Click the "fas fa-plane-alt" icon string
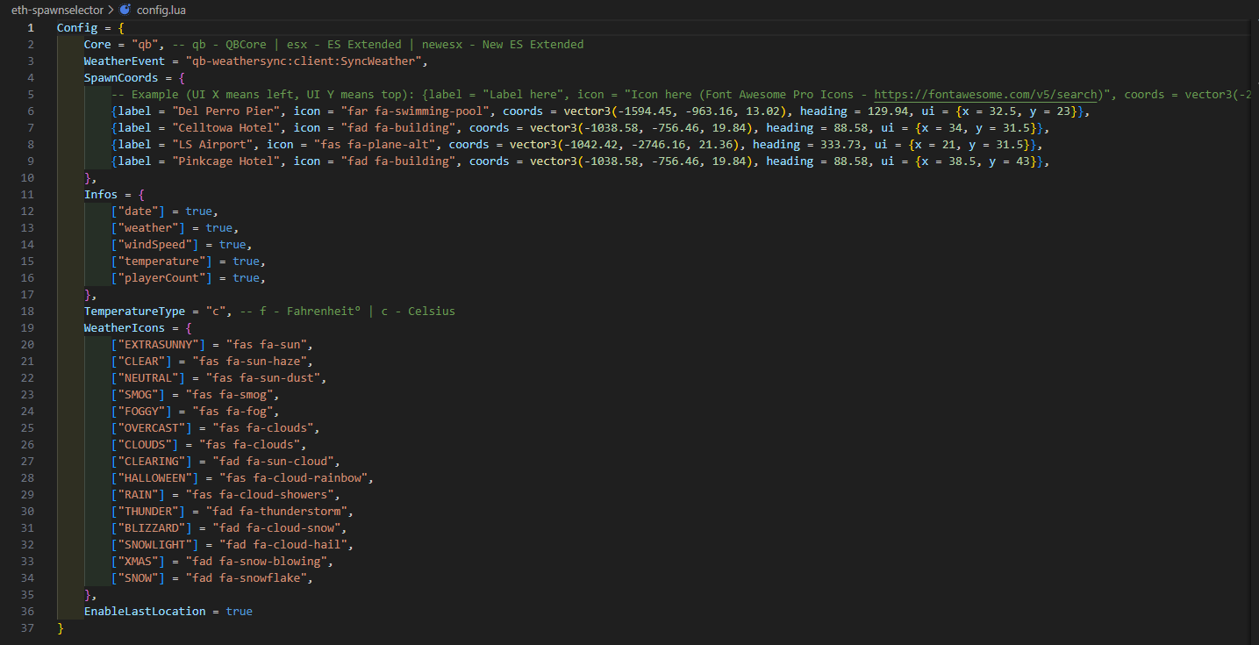Screen dimensions: 1259x645 (396, 145)
